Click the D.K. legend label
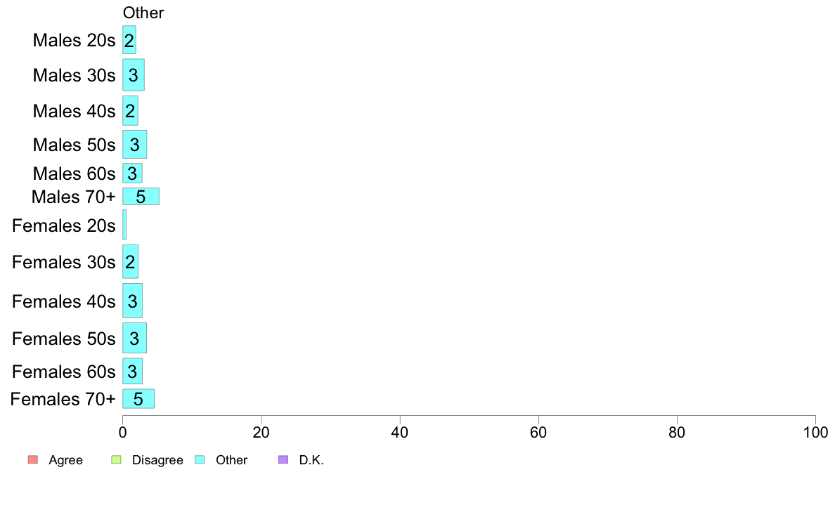 coord(311,460)
